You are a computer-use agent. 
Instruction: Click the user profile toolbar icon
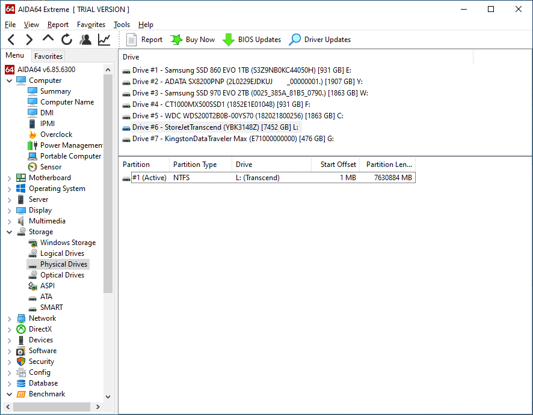85,40
